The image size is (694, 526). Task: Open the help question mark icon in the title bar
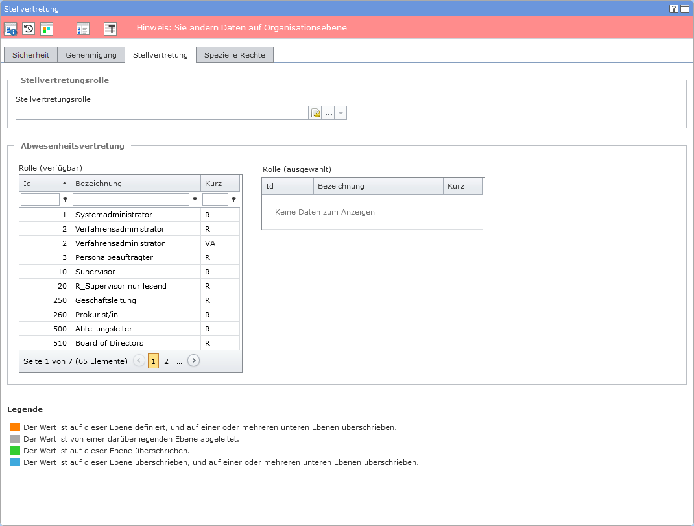674,8
